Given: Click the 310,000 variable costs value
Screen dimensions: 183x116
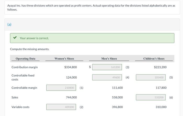Looking at the screenshot, I should pyautogui.click(x=161, y=107).
